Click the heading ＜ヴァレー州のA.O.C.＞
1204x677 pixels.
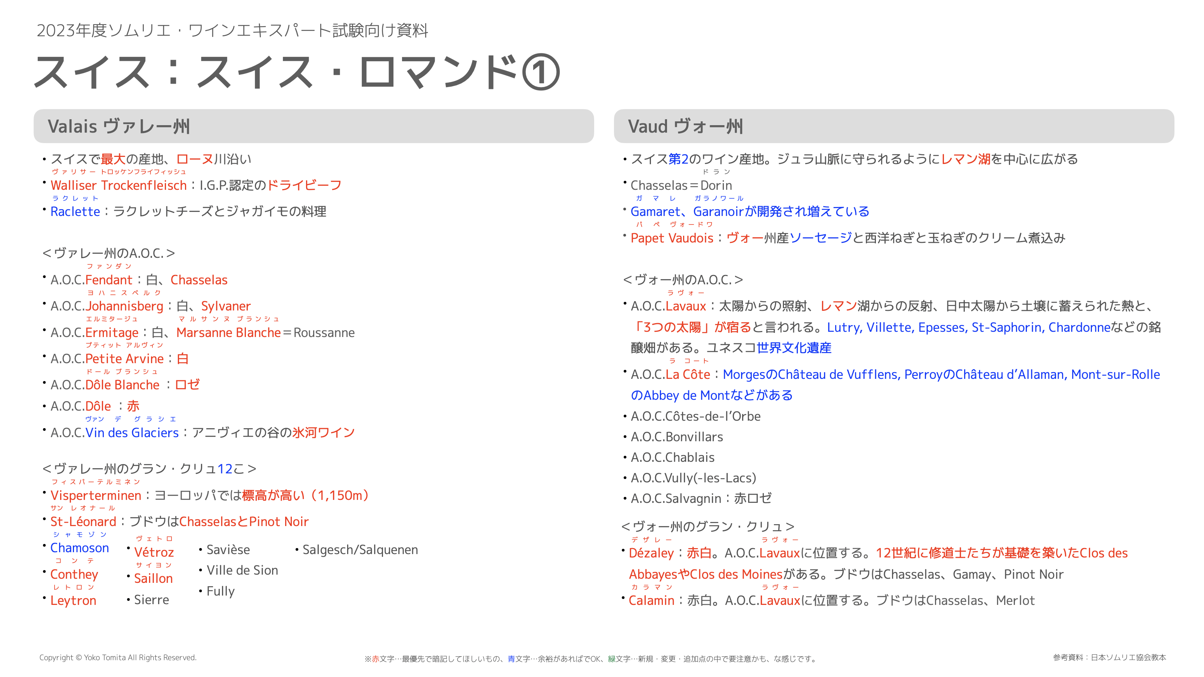108,253
